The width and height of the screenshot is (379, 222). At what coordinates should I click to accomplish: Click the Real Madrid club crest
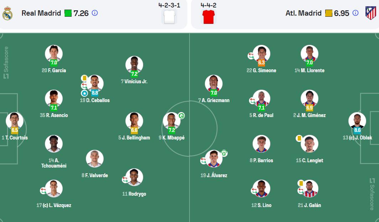tap(7, 13)
